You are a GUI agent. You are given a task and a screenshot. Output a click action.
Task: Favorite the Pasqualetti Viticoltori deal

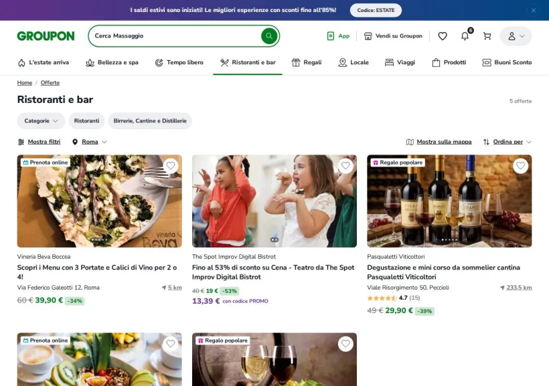tap(521, 165)
